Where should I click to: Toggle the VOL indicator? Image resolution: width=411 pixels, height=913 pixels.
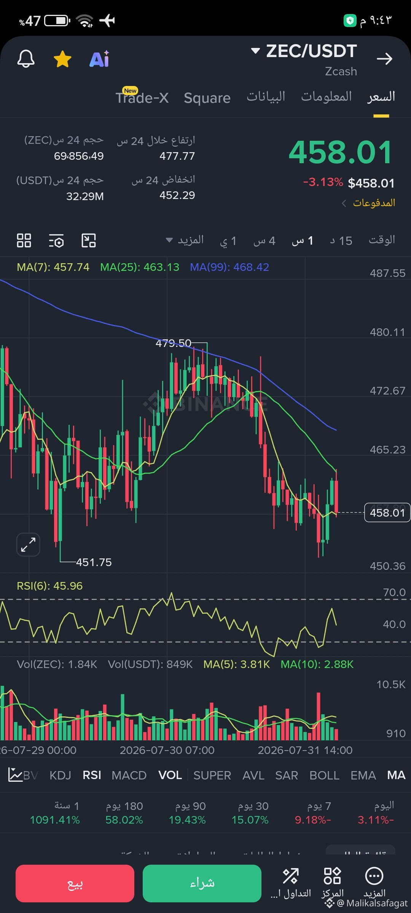pyautogui.click(x=170, y=775)
